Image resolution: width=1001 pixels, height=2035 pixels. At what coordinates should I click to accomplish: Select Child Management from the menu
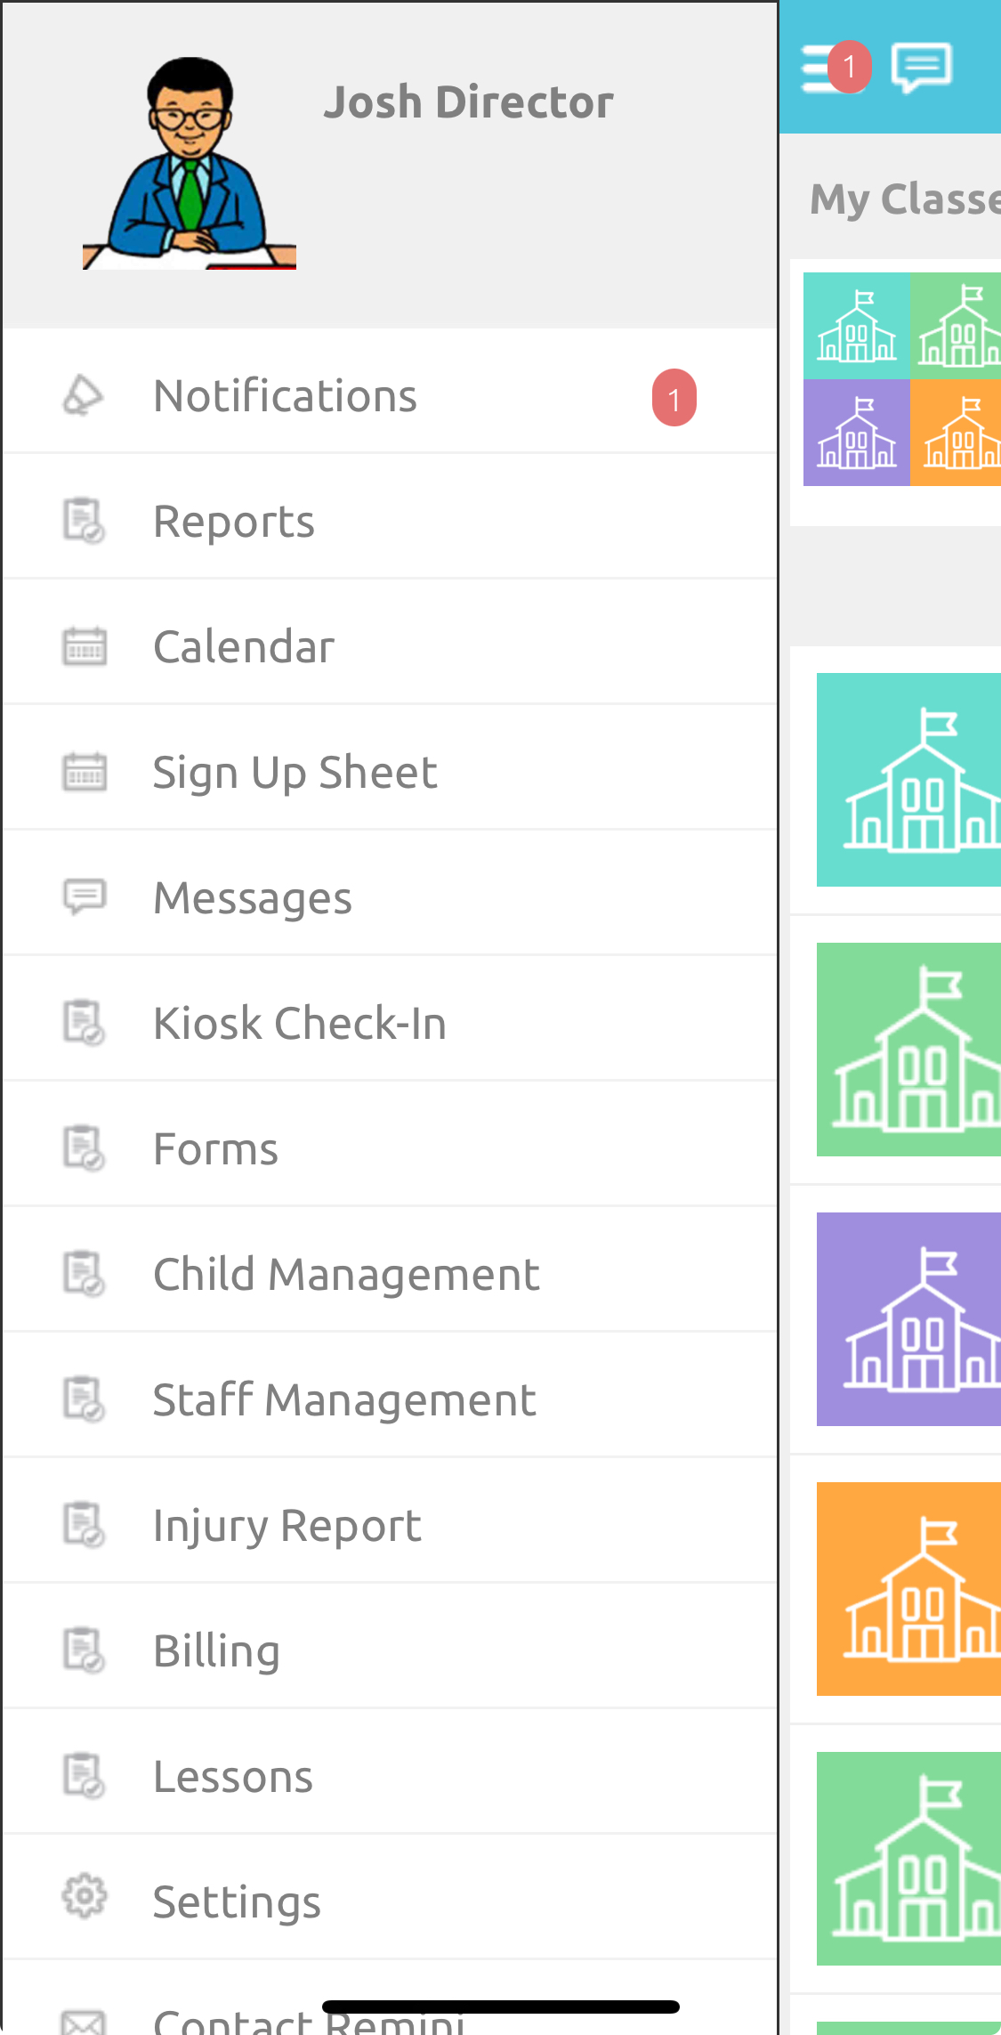(x=346, y=1273)
